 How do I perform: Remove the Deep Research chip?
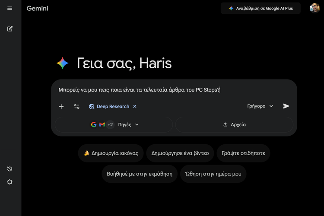point(135,106)
